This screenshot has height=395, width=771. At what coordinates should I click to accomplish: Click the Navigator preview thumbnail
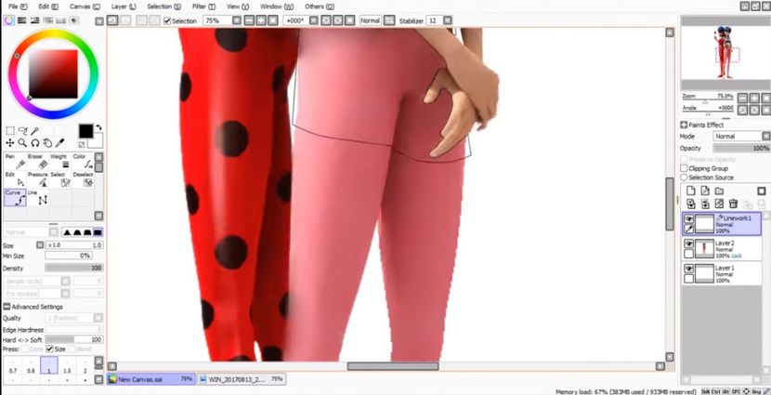click(x=725, y=53)
